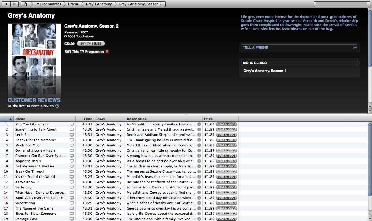372x221 pixels.
Task: Click video icon for Yesterday
Action: [x=72, y=187]
